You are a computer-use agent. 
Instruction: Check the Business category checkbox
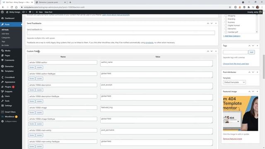point(226,22)
